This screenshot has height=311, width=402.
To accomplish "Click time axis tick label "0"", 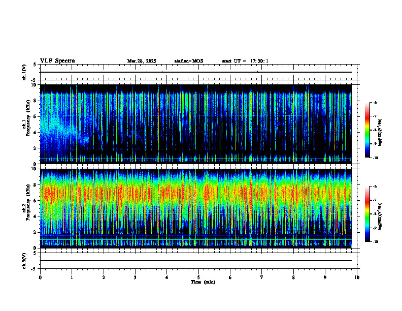I will (x=40, y=277).
